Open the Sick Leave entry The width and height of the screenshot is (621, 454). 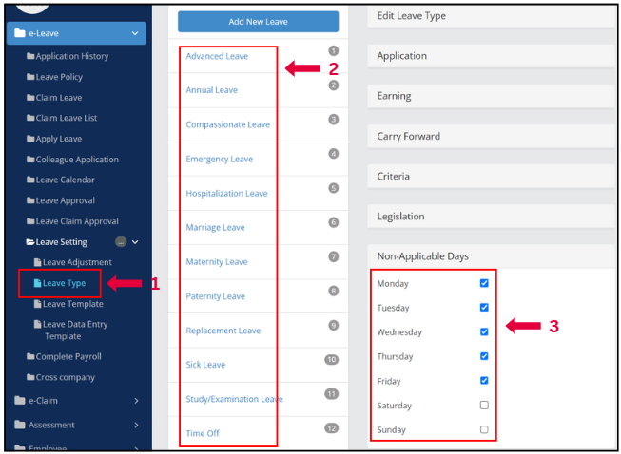pos(205,365)
